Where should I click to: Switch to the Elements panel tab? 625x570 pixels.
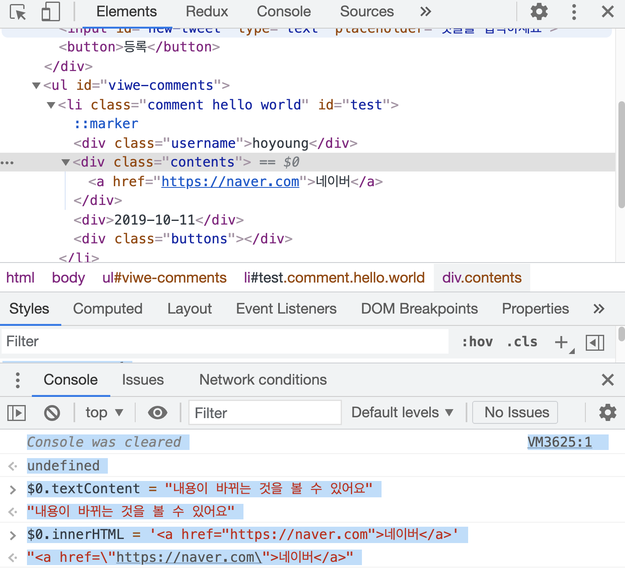(127, 12)
